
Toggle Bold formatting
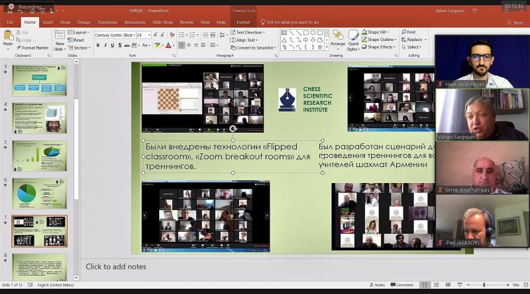coord(97,46)
